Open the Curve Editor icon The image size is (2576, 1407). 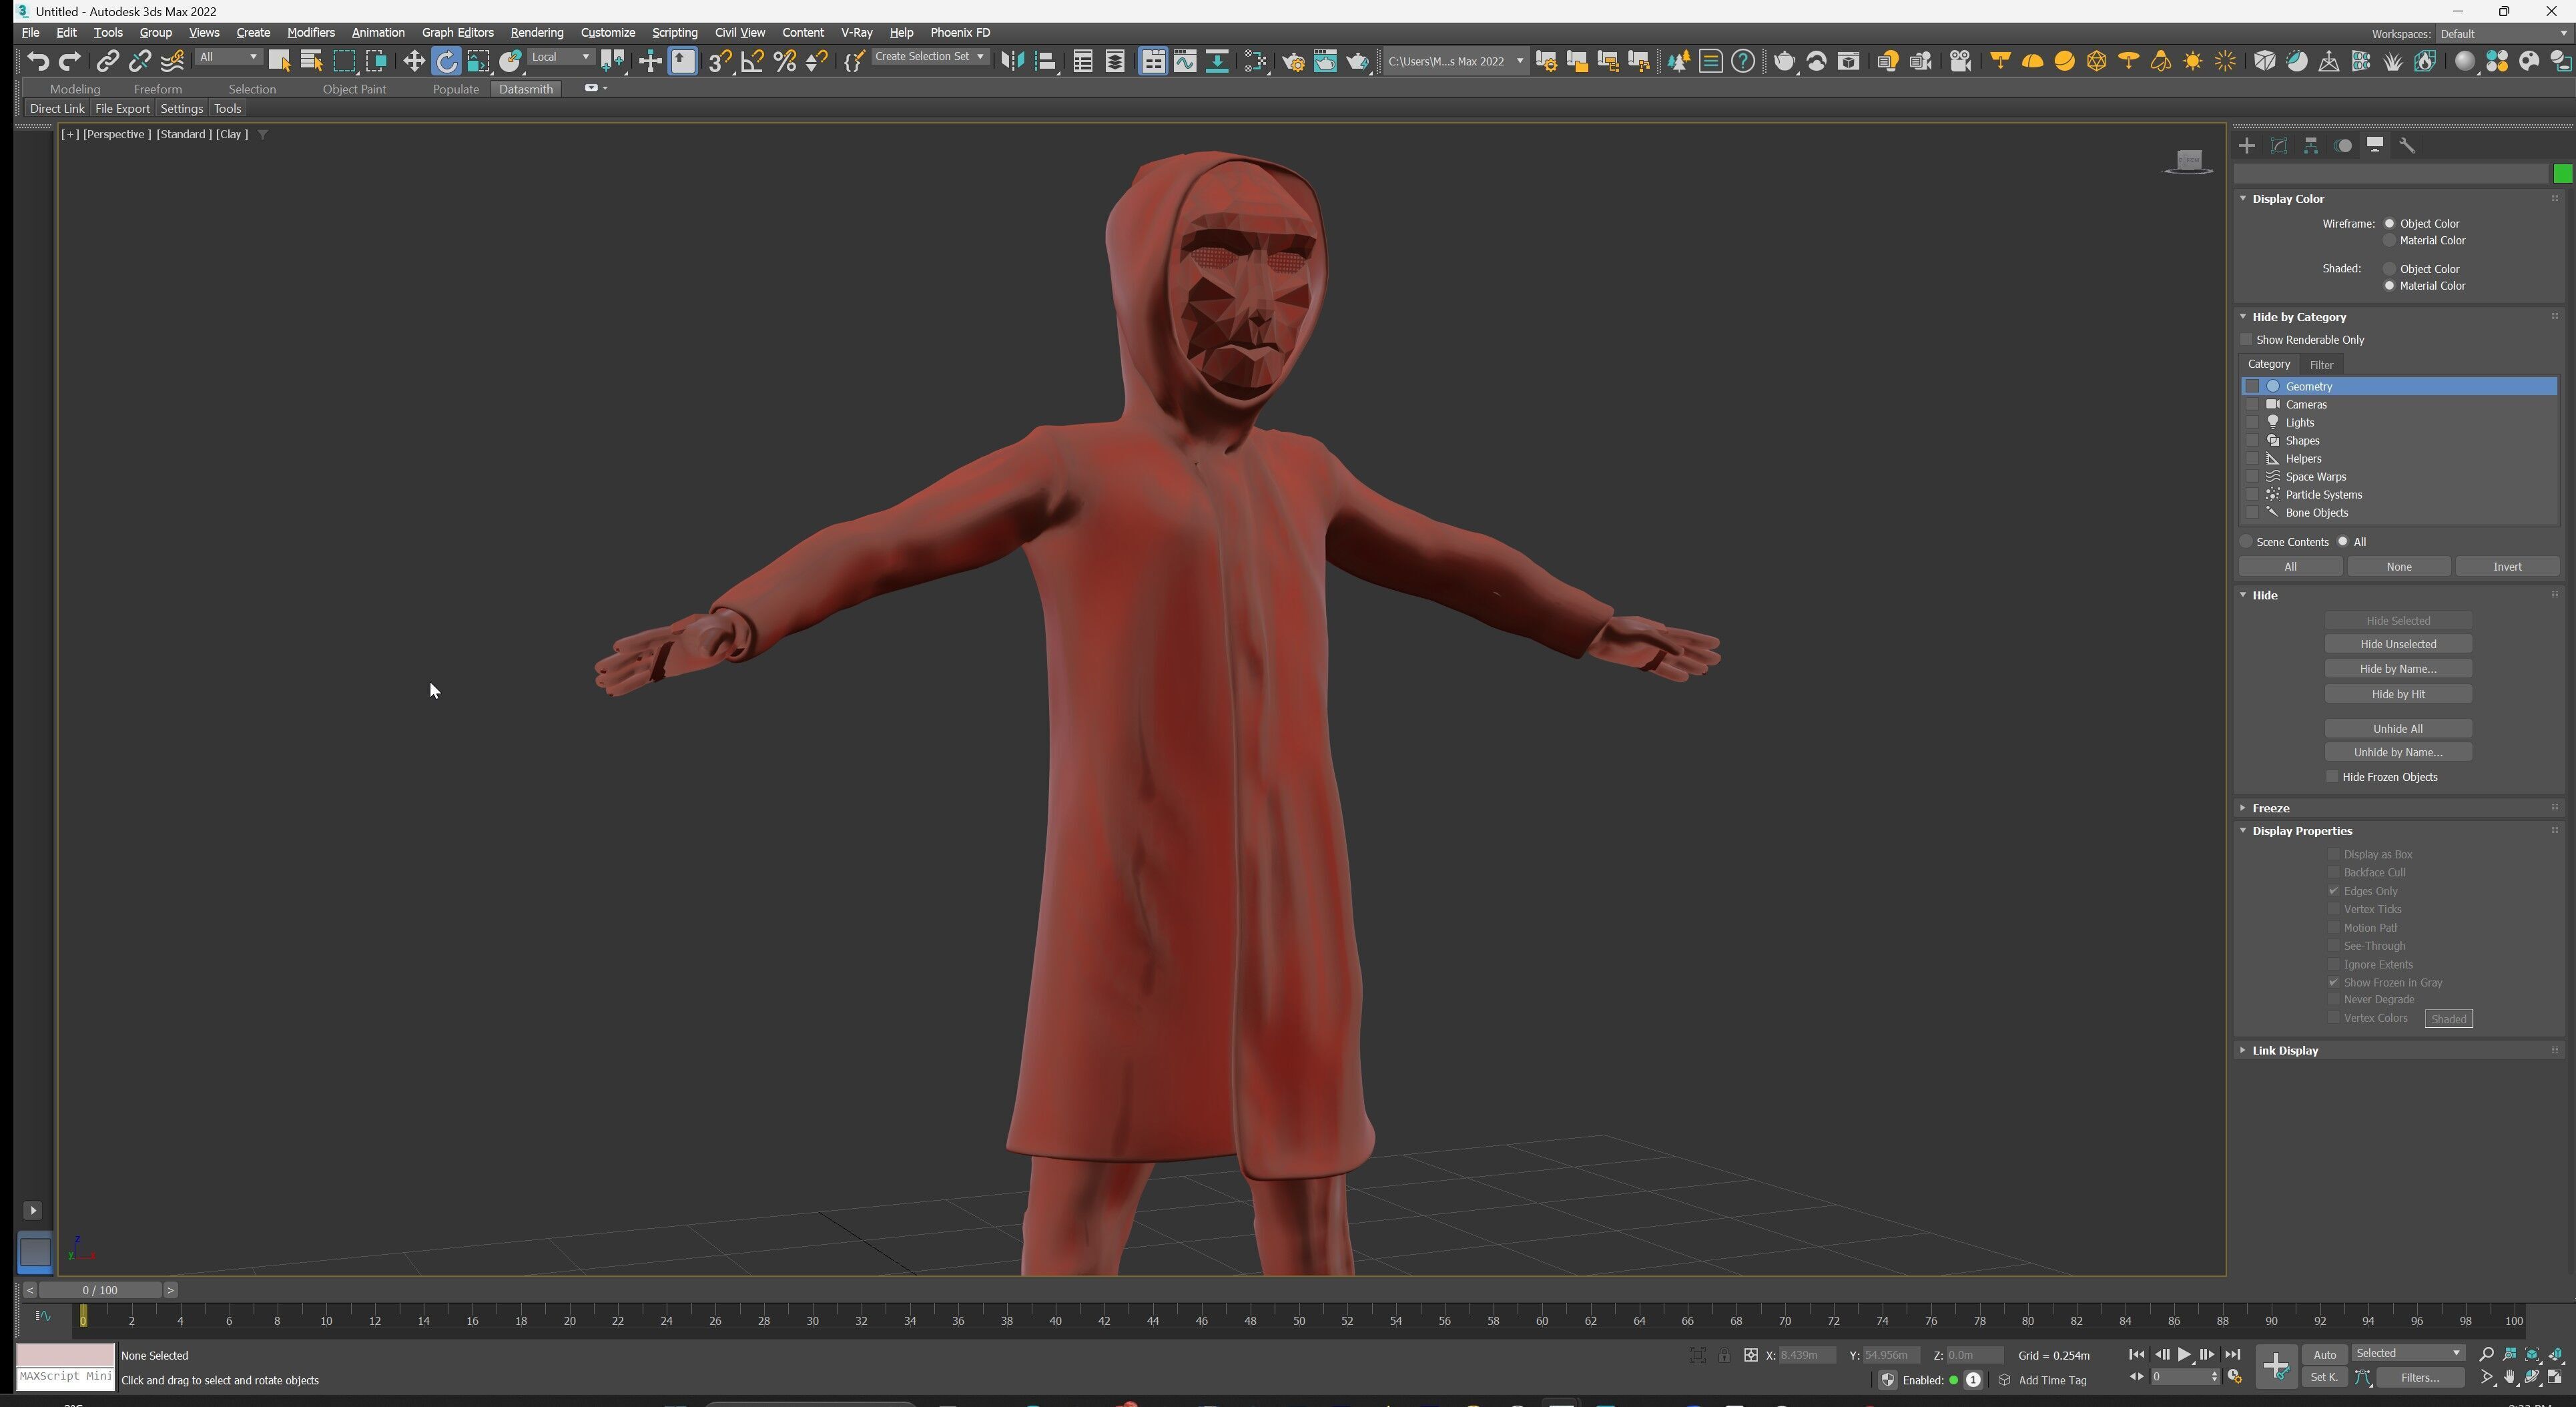[1185, 62]
